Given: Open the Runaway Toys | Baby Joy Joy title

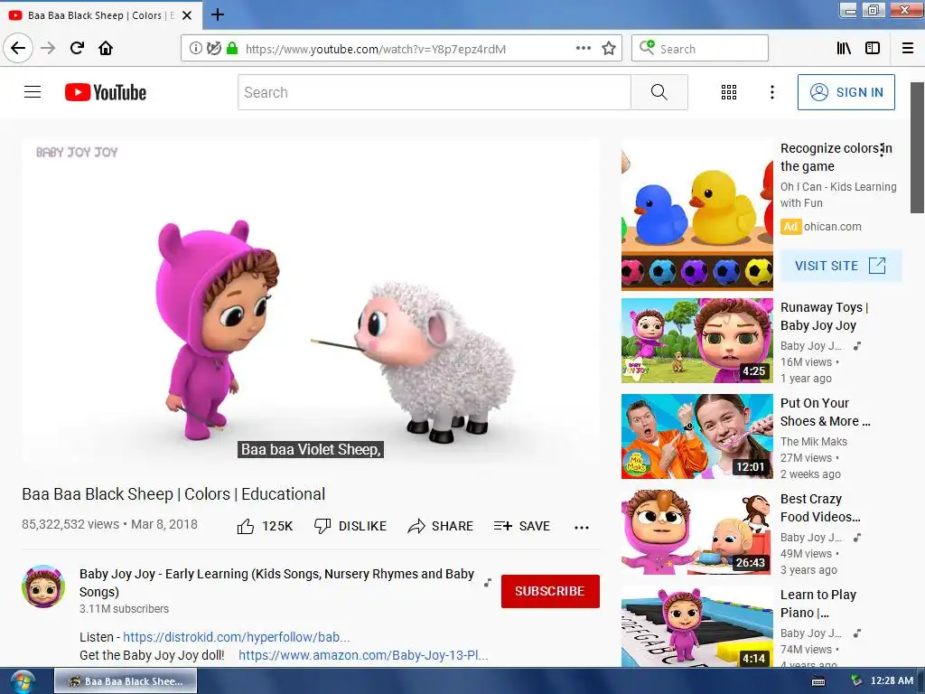Looking at the screenshot, I should pyautogui.click(x=824, y=316).
